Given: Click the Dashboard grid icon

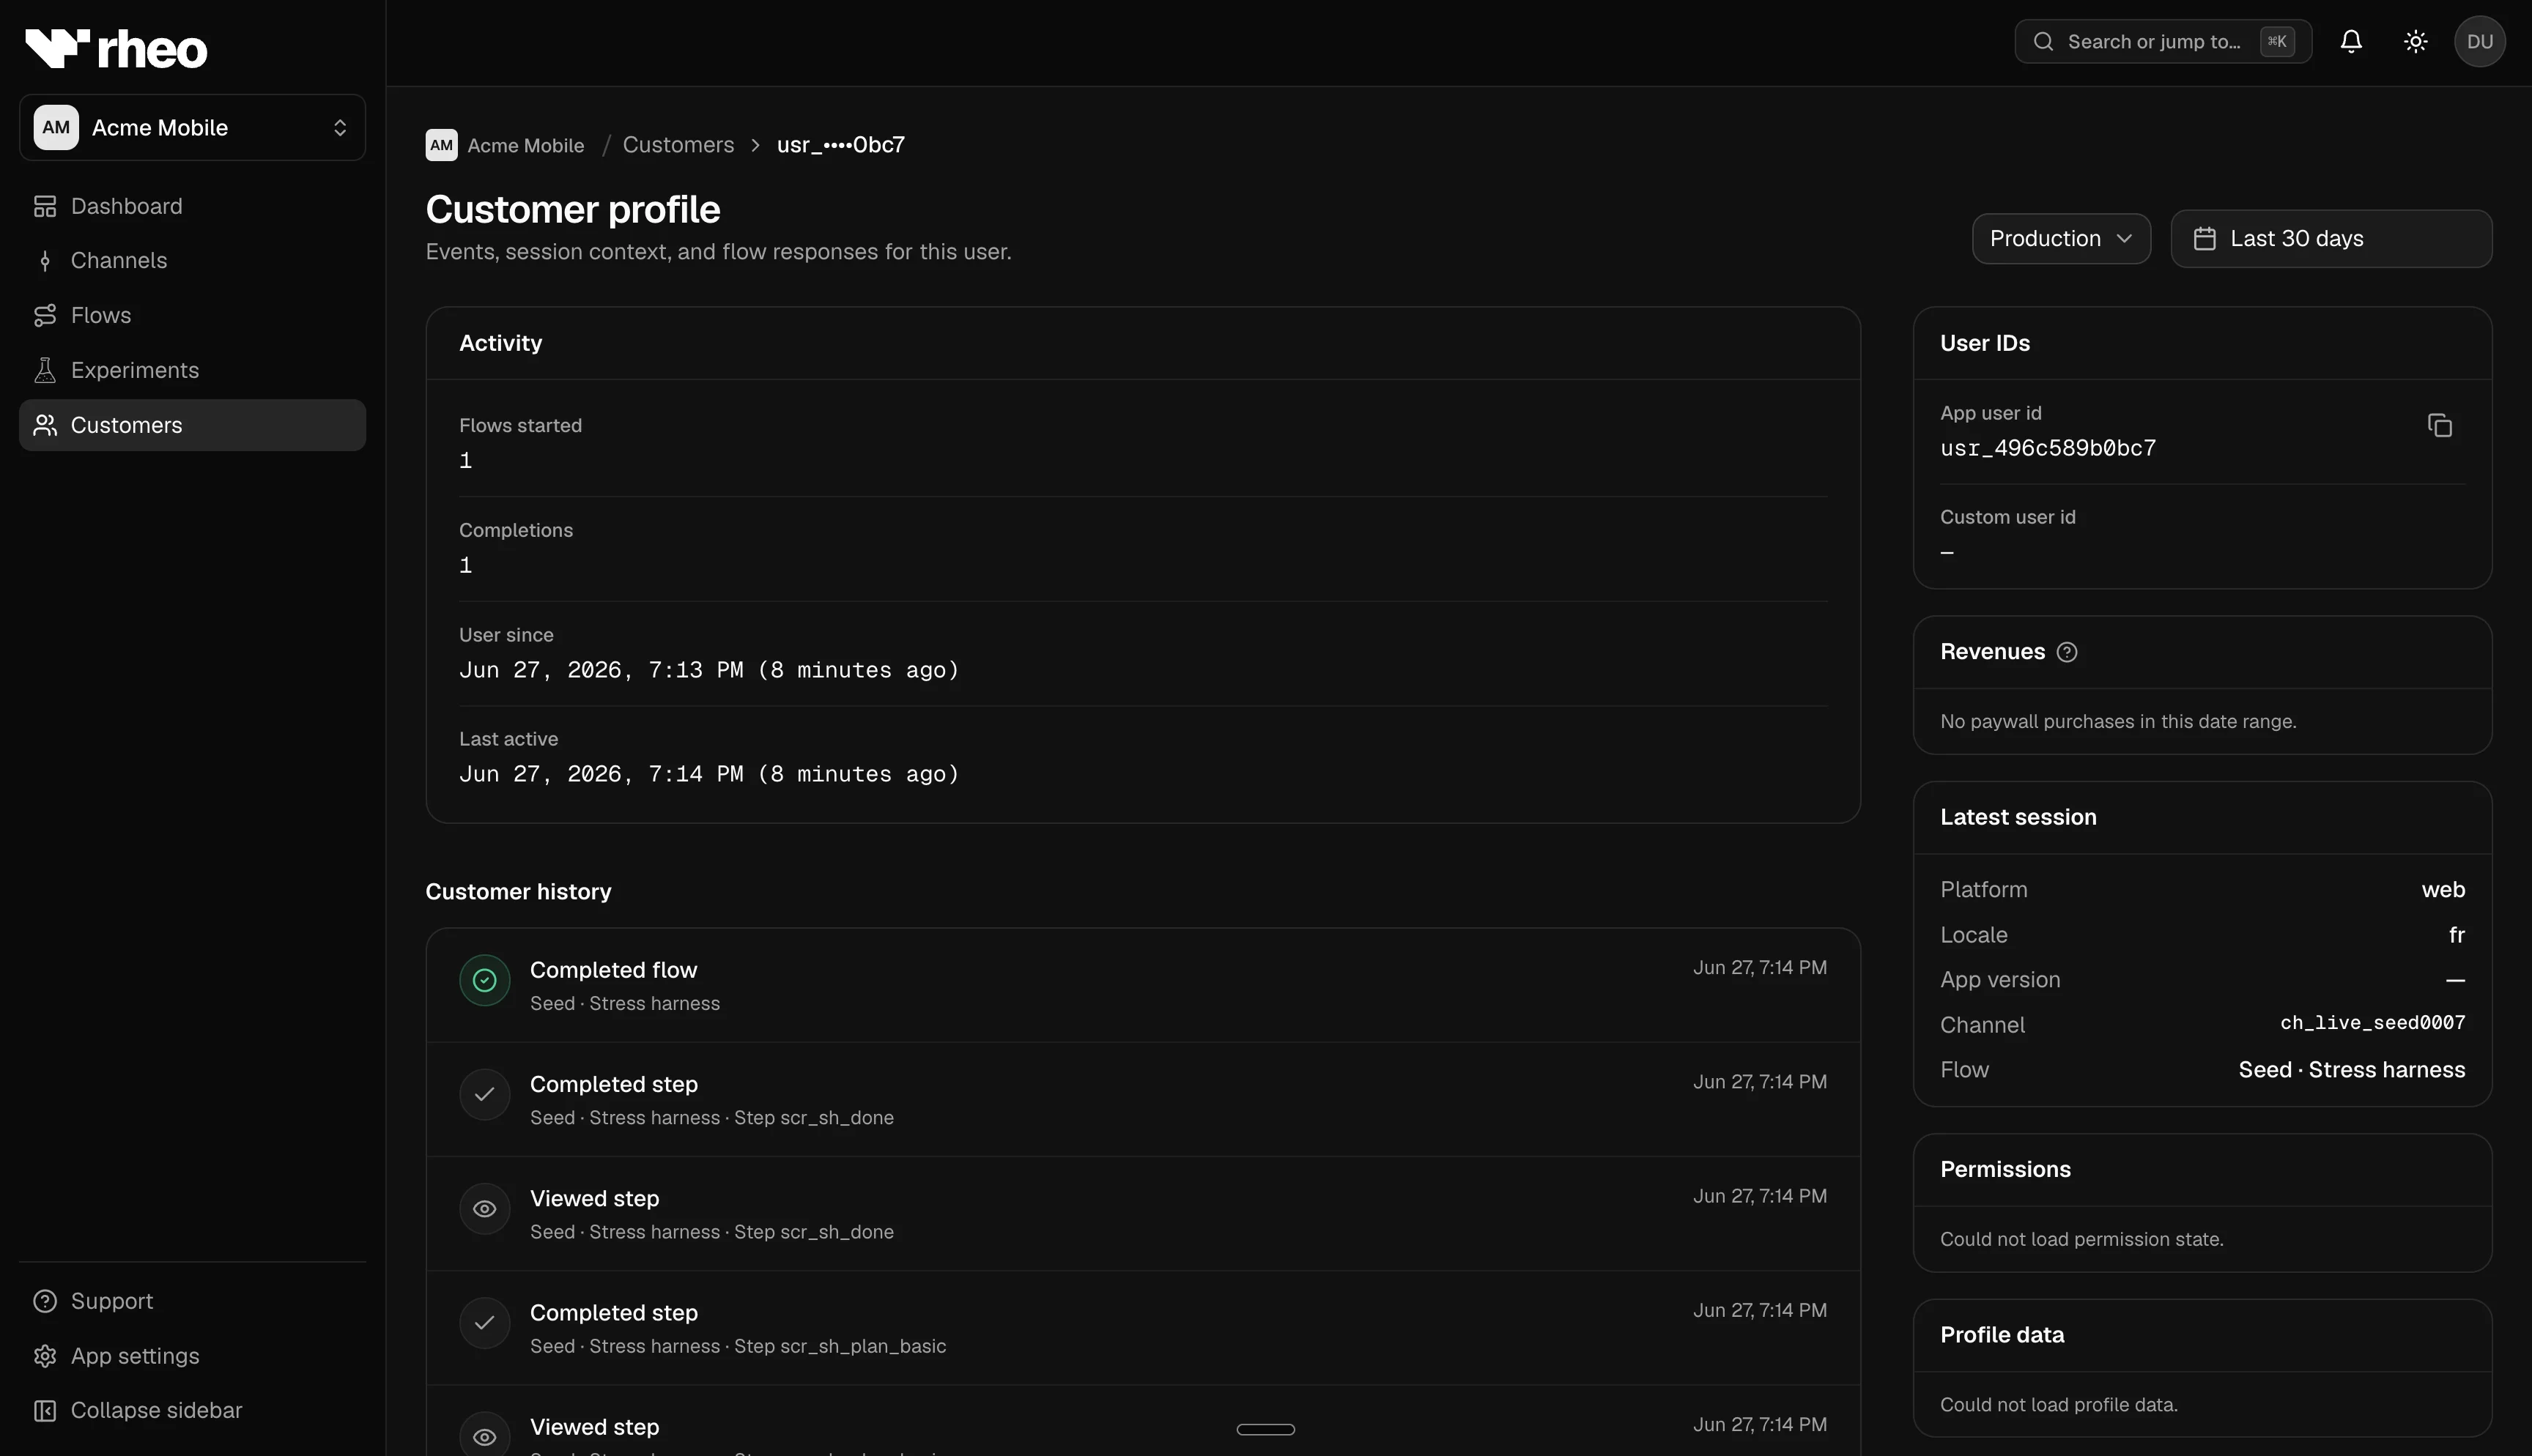Looking at the screenshot, I should [x=45, y=206].
